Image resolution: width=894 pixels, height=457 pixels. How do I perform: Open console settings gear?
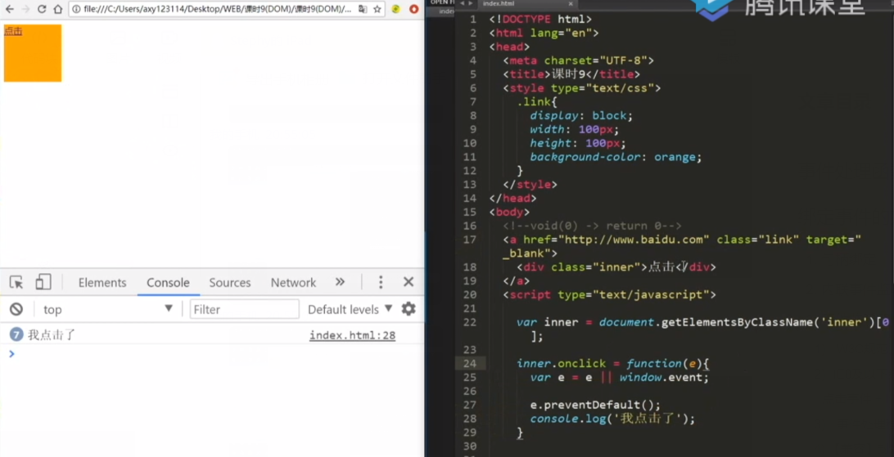coord(409,309)
